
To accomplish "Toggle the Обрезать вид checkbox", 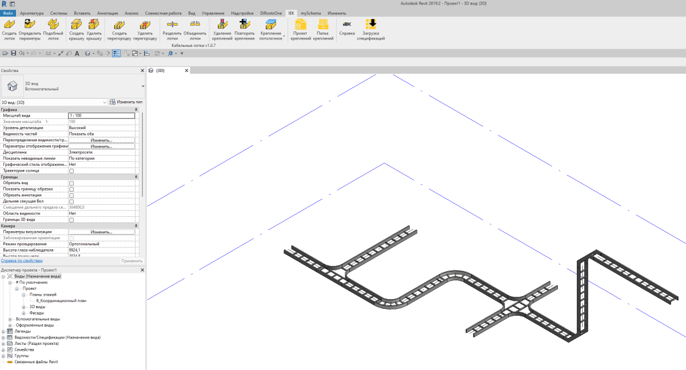I will pyautogui.click(x=71, y=183).
